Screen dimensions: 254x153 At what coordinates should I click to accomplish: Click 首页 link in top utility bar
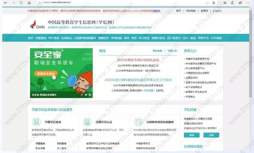(178, 11)
